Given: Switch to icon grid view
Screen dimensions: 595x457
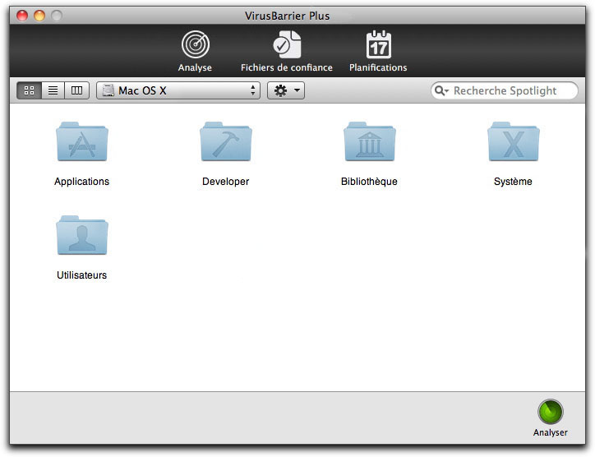Looking at the screenshot, I should (x=30, y=90).
